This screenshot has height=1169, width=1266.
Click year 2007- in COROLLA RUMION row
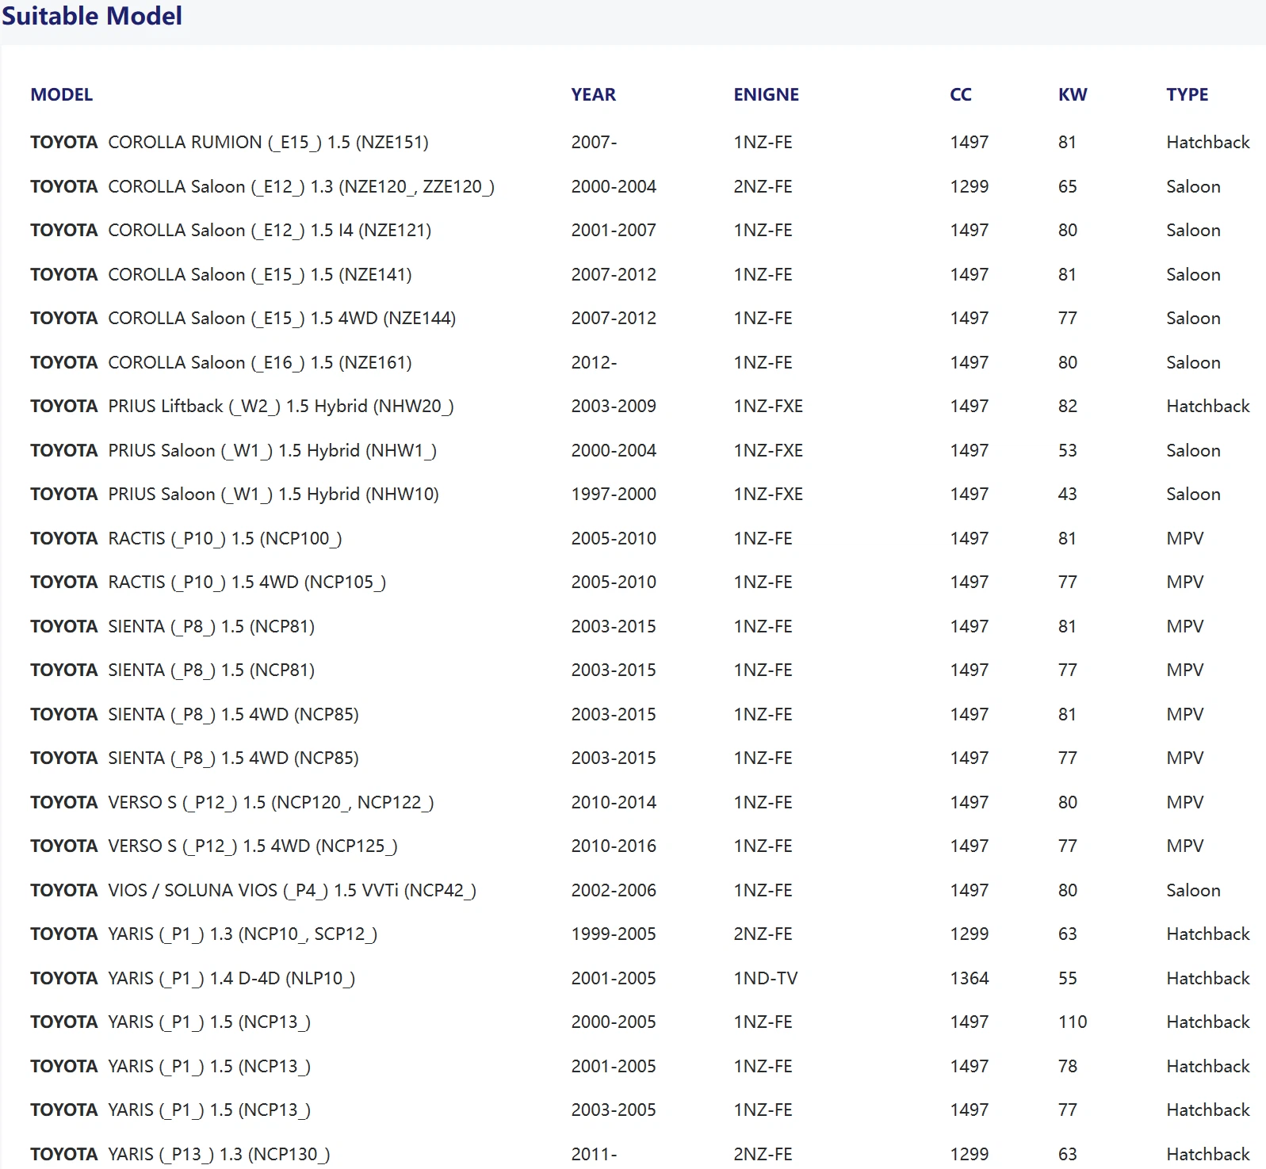point(594,143)
